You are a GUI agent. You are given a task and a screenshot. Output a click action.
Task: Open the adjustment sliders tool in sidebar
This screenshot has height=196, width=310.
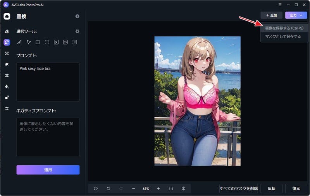pos(7,108)
